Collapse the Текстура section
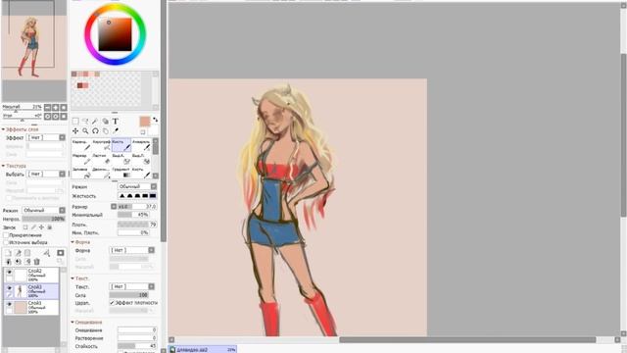 tap(3, 166)
